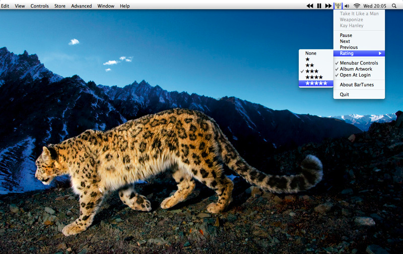This screenshot has width=403, height=254.
Task: Toggle Menubar Controls option
Action: pyautogui.click(x=359, y=63)
